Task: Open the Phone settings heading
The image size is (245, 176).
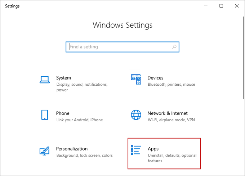Action: (x=63, y=113)
